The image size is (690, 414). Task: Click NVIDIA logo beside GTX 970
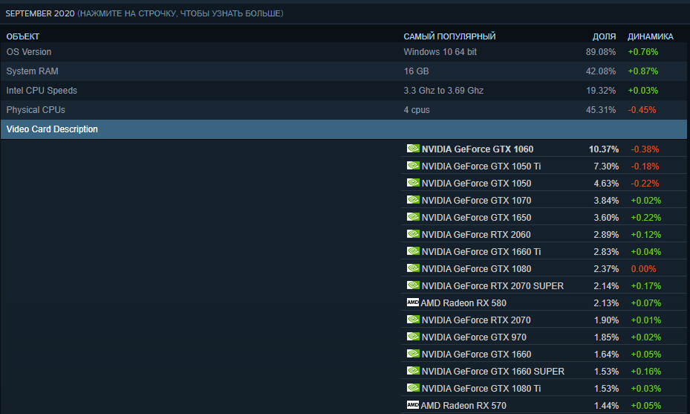tap(413, 337)
